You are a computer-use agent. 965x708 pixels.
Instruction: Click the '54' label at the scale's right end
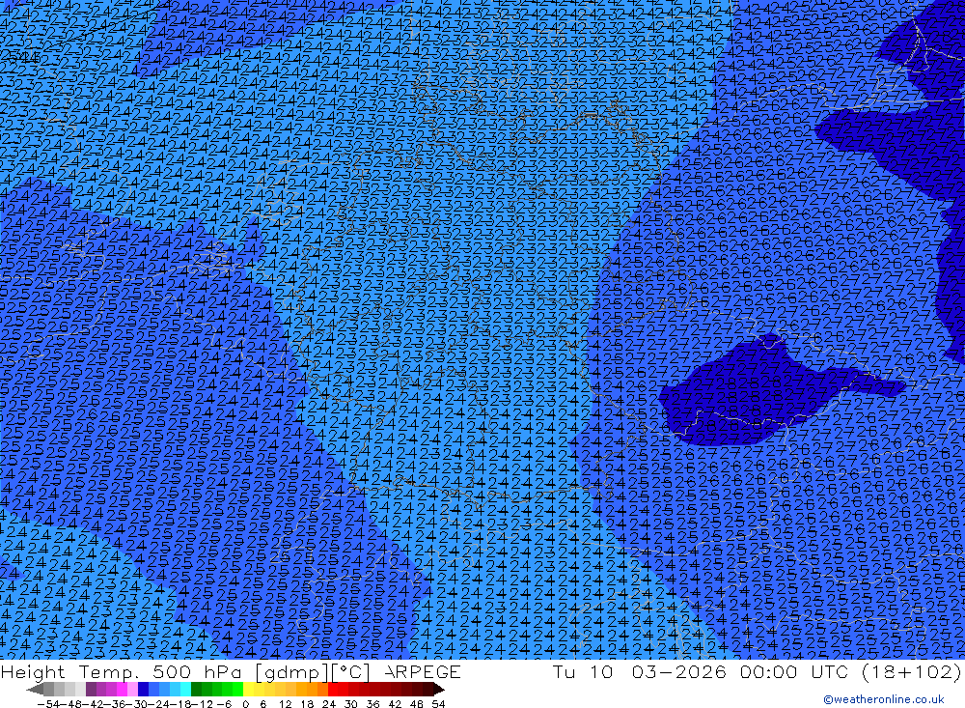[438, 704]
